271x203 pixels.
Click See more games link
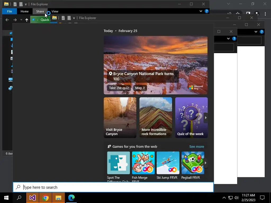pos(197,146)
